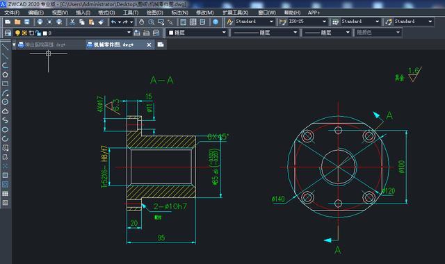This screenshot has height=264, width=445.
Task: Open the redo history dropdown arrow
Action: 131,22
